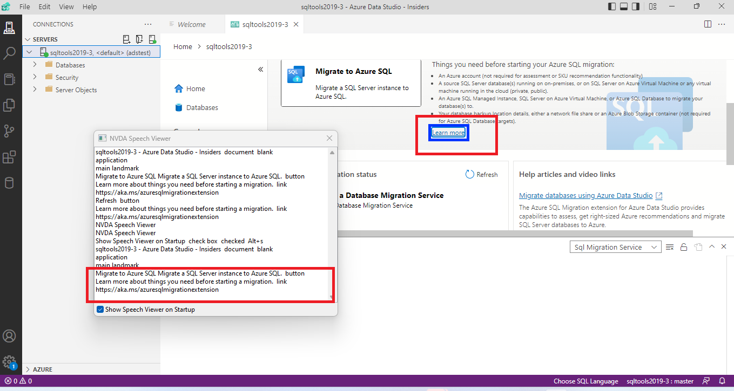Open the Sql Migration Service dropdown
734x391 pixels.
pyautogui.click(x=615, y=246)
